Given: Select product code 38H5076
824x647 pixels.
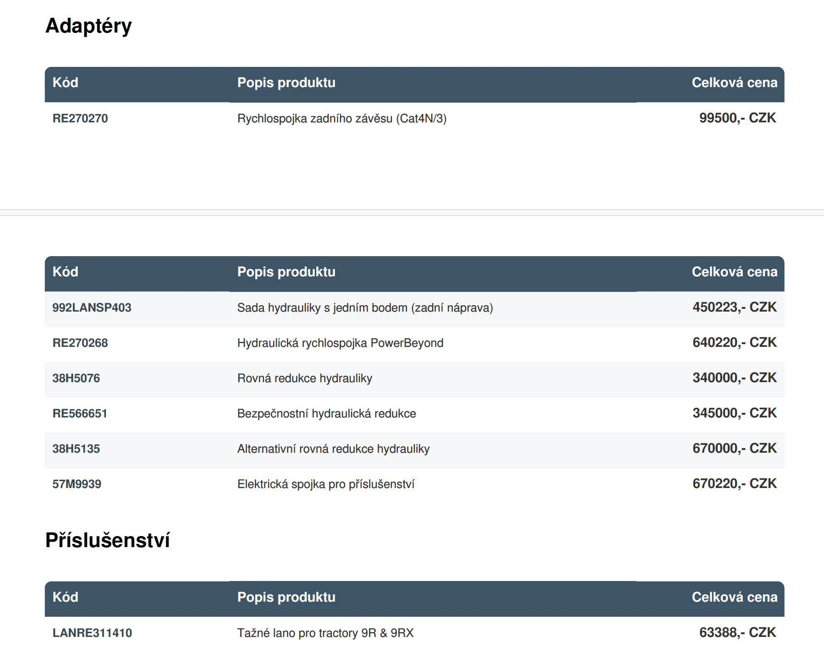Looking at the screenshot, I should pyautogui.click(x=76, y=378).
